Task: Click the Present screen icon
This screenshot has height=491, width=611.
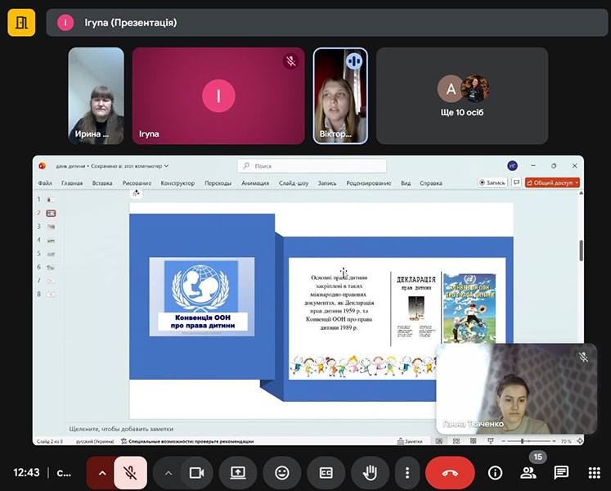Action: 238,472
